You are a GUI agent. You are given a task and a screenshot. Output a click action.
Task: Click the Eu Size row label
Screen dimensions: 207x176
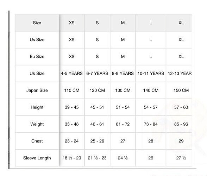(37, 57)
